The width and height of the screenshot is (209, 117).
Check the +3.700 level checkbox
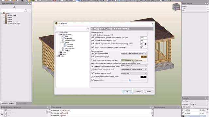pyautogui.click(x=183, y=110)
